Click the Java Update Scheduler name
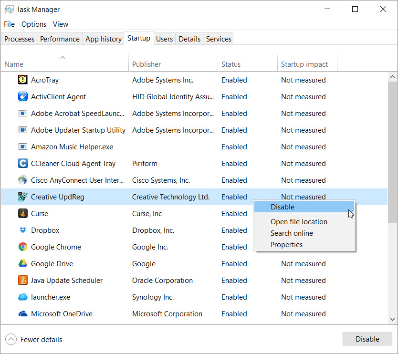The image size is (398, 354). pos(67,281)
